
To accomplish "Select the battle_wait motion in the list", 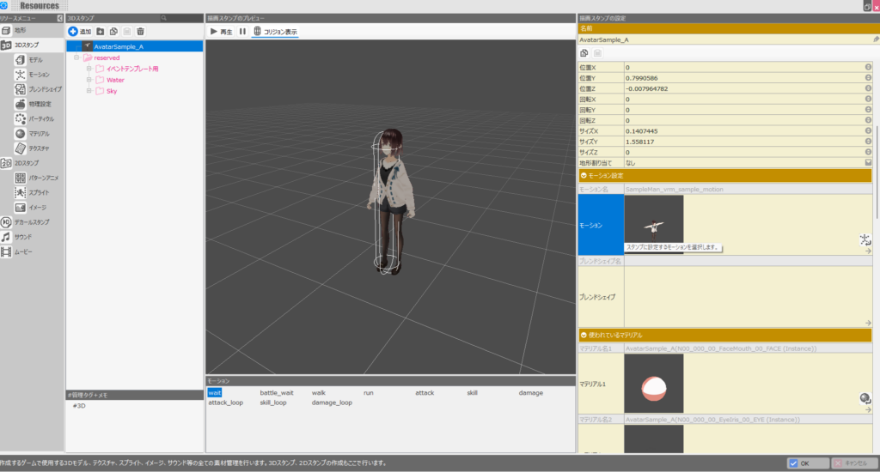I will coord(277,392).
